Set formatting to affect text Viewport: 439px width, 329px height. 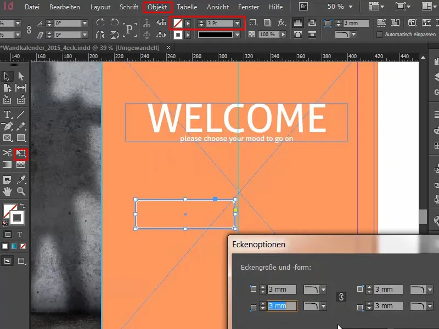[x=20, y=235]
